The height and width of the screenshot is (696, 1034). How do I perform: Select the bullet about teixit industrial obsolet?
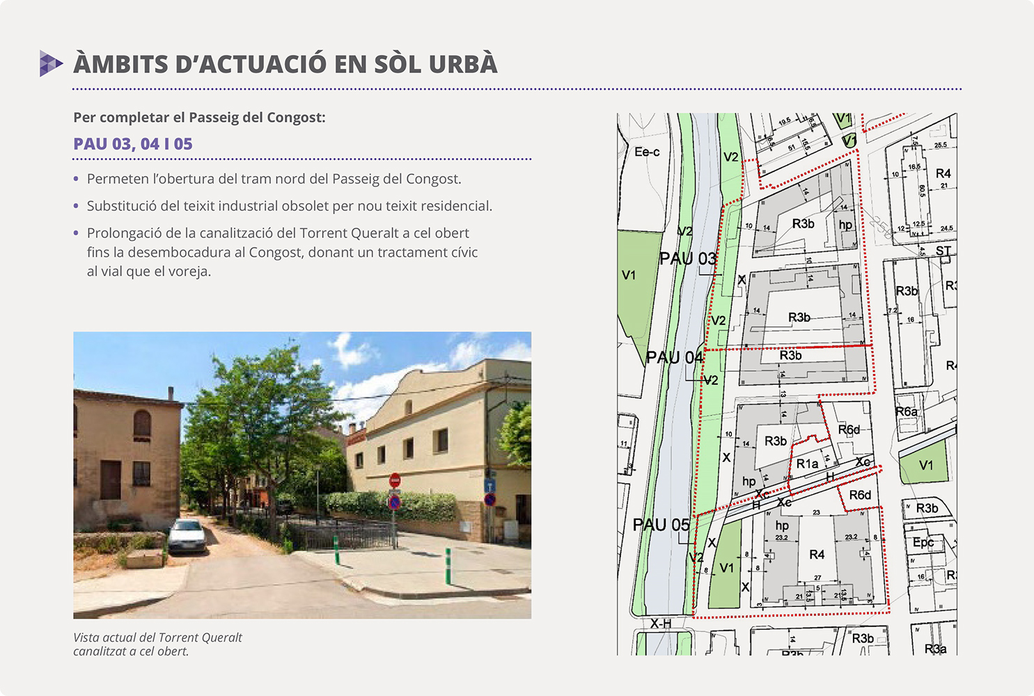coord(289,206)
